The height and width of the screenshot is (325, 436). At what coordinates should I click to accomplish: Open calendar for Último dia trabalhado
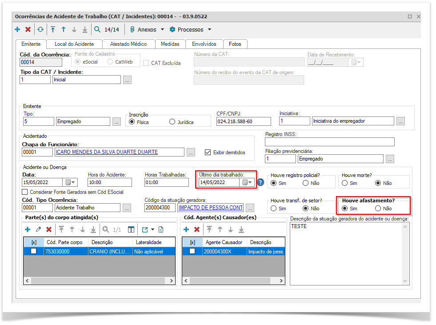click(247, 183)
